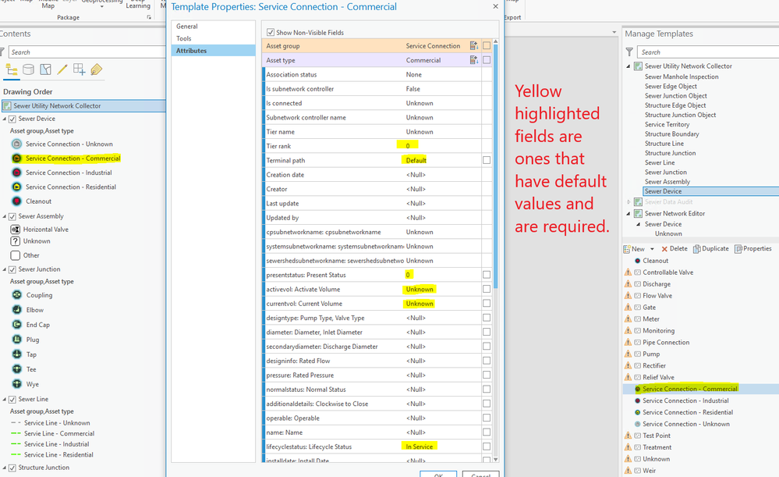Select List By Drawing Order icon

(12, 69)
